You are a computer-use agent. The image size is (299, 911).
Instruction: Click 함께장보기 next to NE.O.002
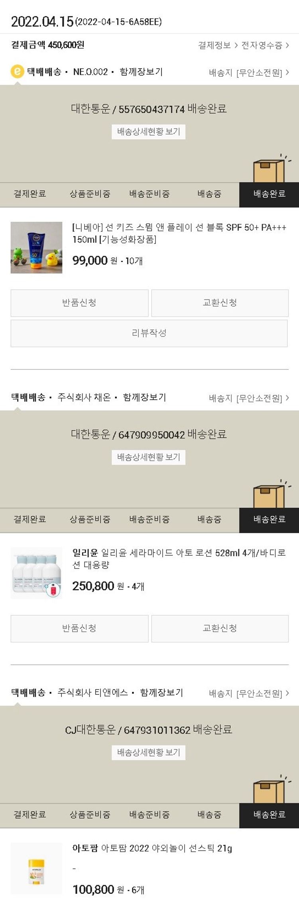(x=141, y=72)
